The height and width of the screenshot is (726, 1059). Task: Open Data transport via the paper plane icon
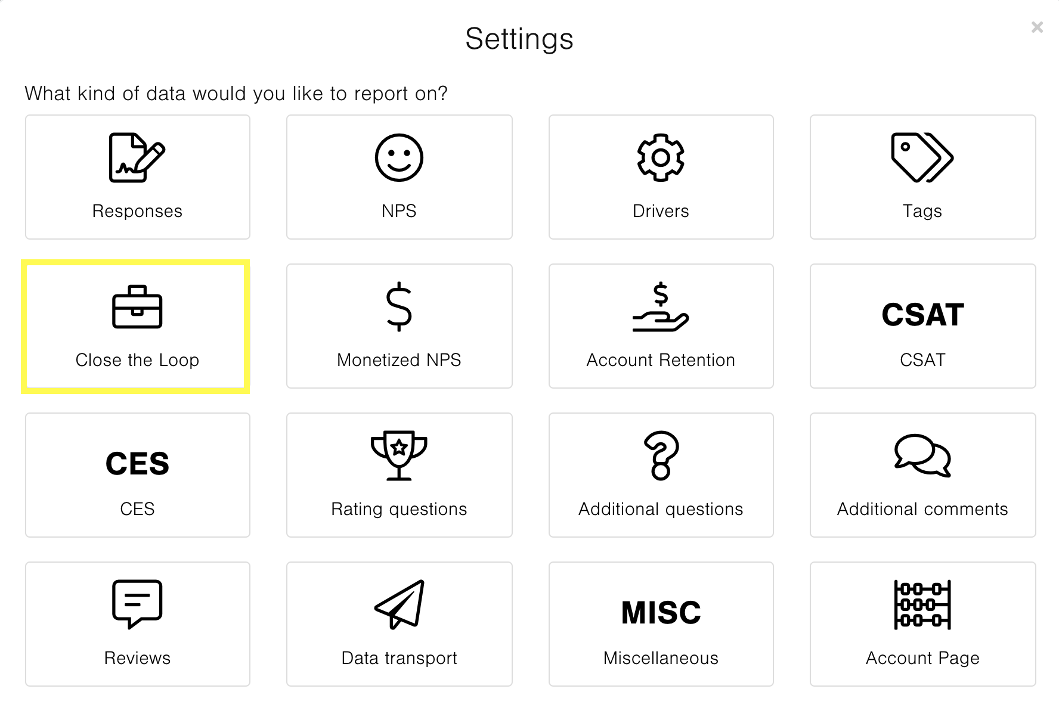pyautogui.click(x=398, y=604)
